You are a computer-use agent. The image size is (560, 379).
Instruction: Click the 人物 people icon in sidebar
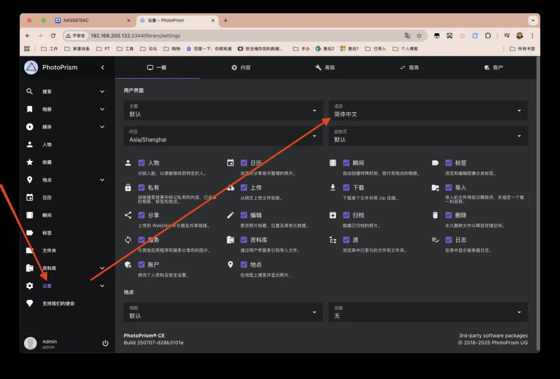(x=30, y=144)
